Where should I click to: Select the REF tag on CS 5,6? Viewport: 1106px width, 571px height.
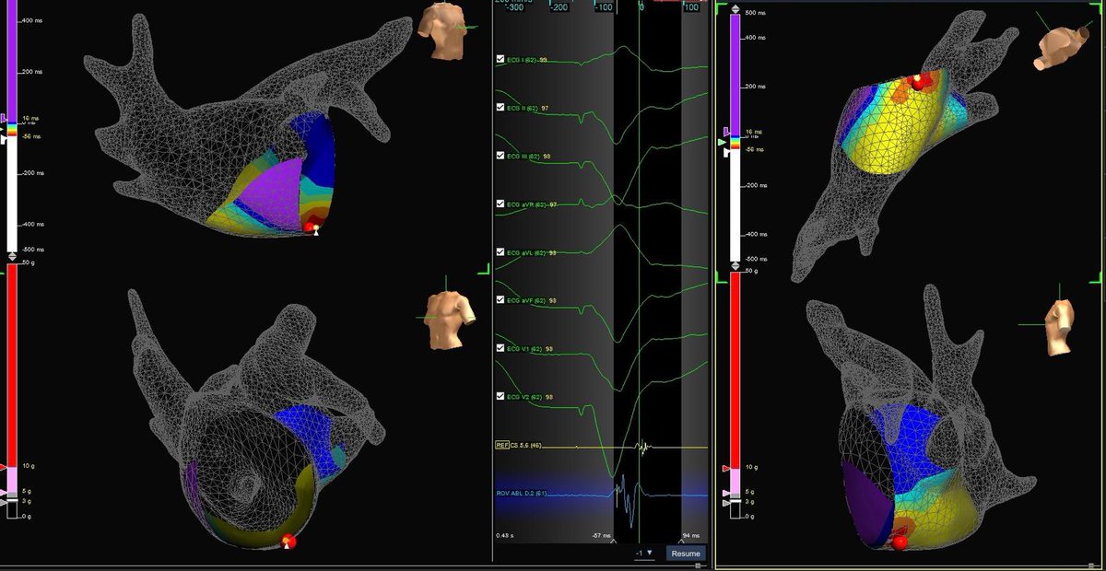[x=502, y=445]
